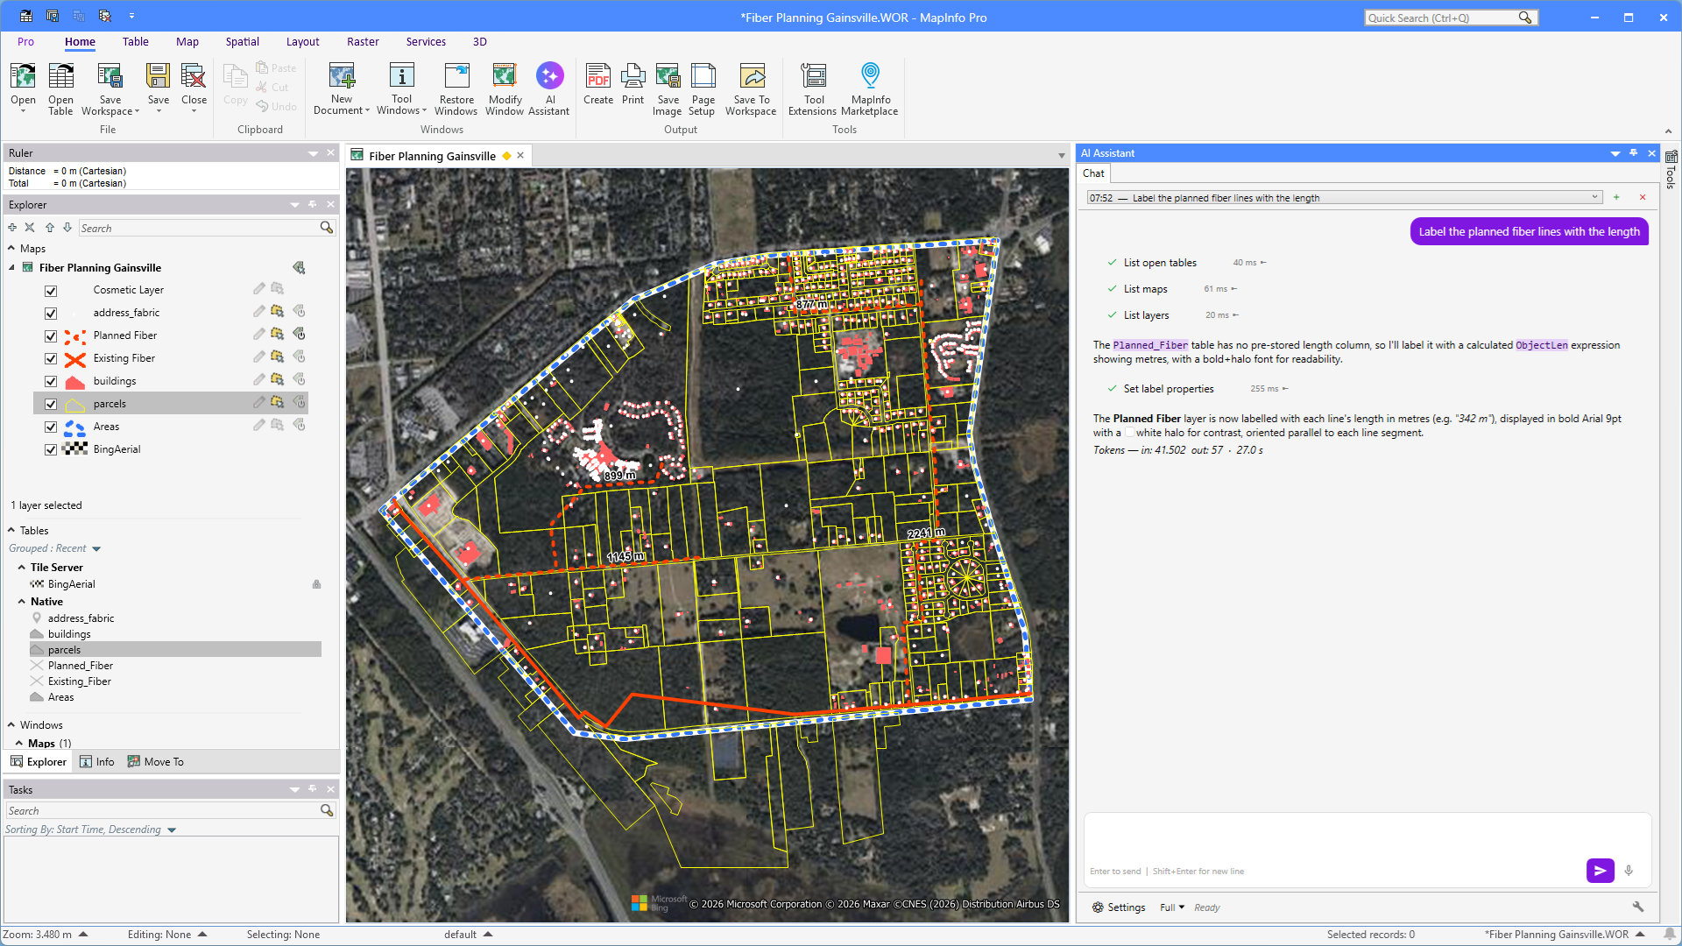This screenshot has width=1682, height=946.
Task: Select the Planned_Fiber table in Native list
Action: [x=81, y=666]
